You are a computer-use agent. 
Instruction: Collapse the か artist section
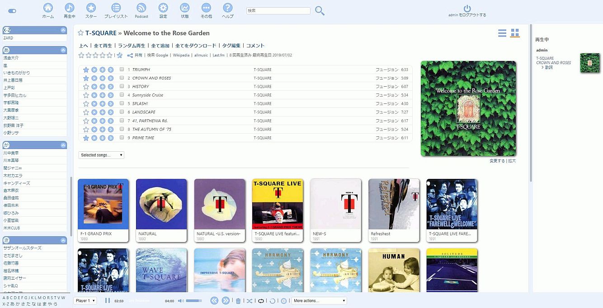(x=63, y=145)
